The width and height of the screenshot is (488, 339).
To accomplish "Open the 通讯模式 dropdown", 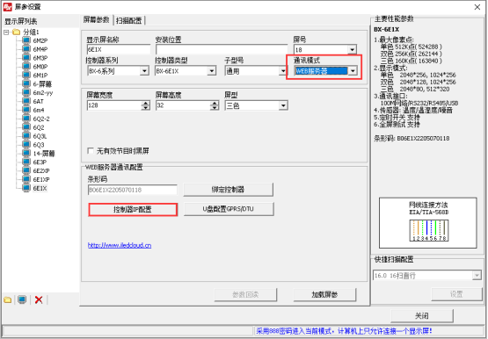I will click(x=353, y=71).
